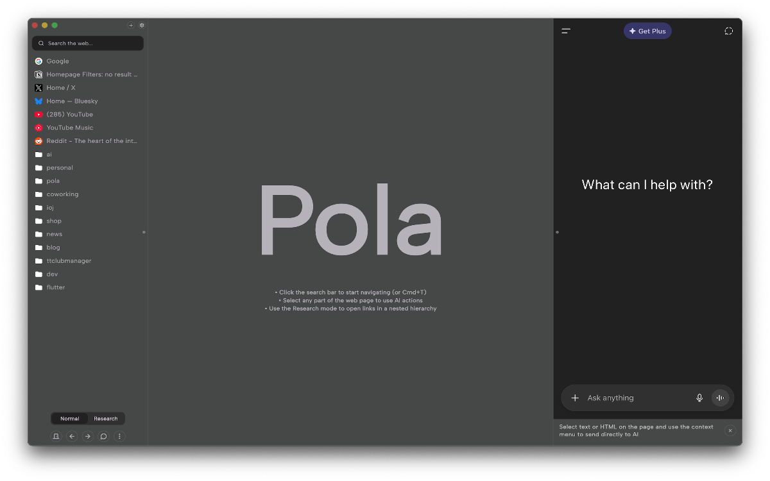Start dictation with the microphone icon
The height and width of the screenshot is (481, 770).
coord(699,398)
